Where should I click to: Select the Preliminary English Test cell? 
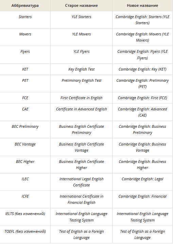[x=81, y=83]
